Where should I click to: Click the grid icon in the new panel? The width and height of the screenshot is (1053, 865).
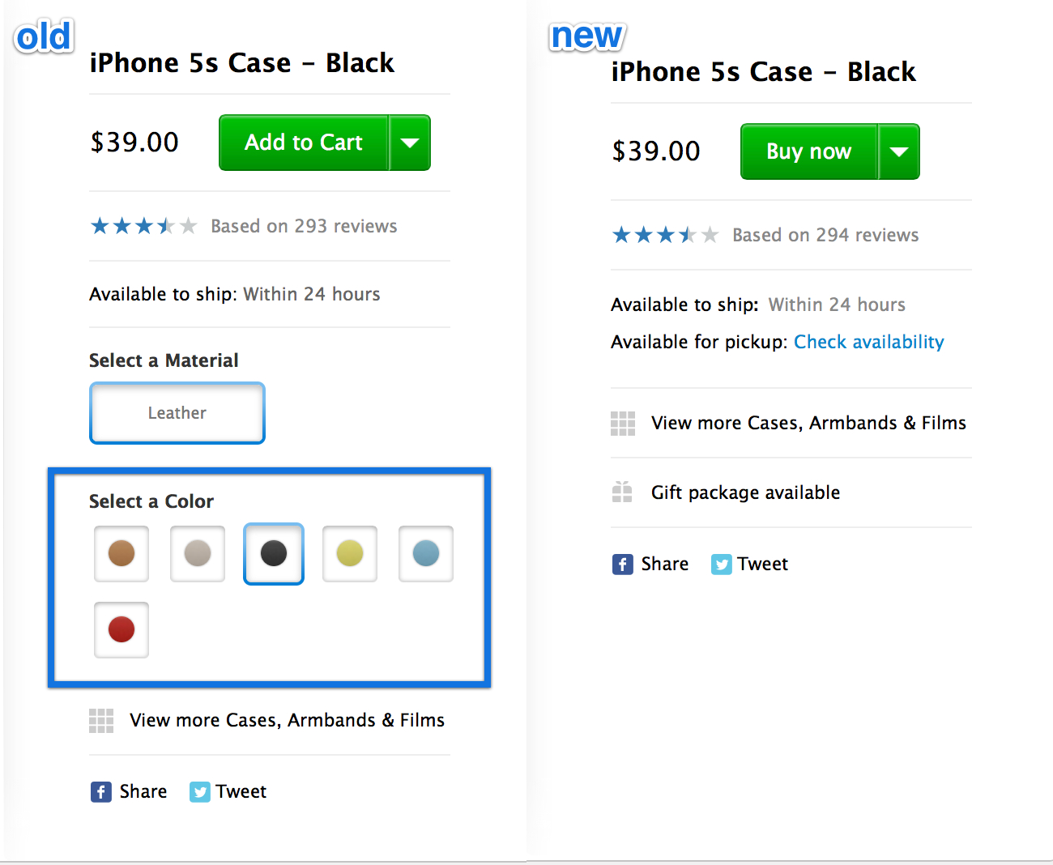pyautogui.click(x=623, y=424)
